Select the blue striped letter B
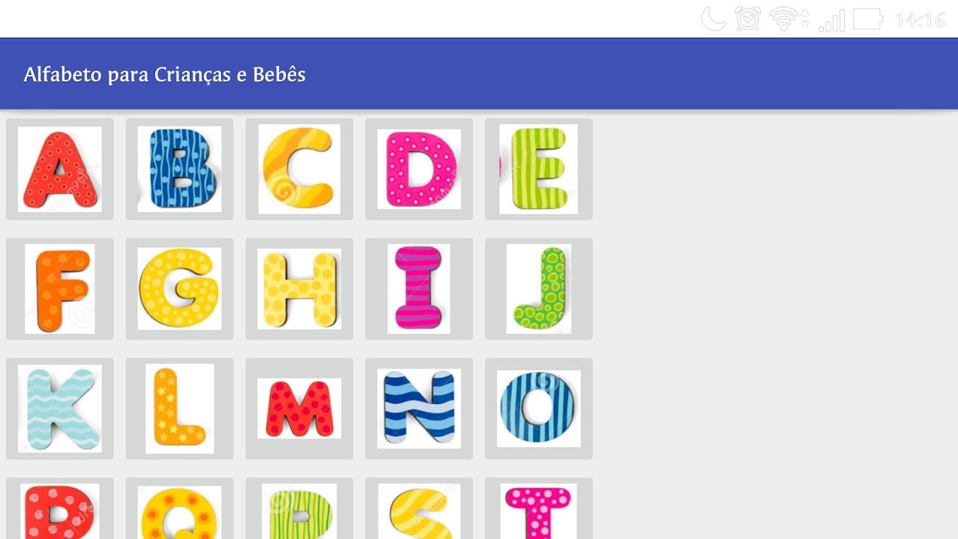Screen dimensions: 958x539 click(180, 169)
